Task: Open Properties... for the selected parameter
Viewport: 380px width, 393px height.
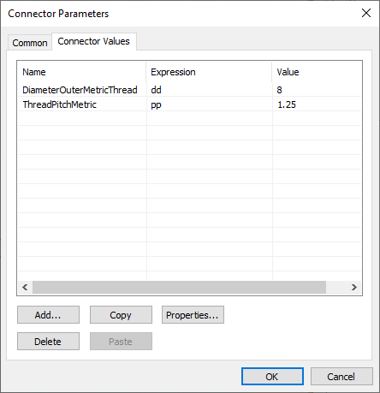Action: pyautogui.click(x=193, y=315)
